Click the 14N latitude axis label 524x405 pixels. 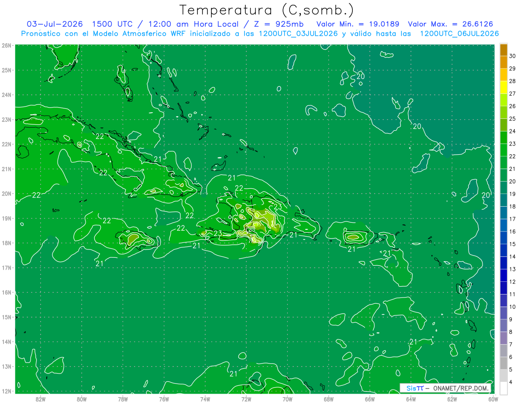[x=7, y=342]
